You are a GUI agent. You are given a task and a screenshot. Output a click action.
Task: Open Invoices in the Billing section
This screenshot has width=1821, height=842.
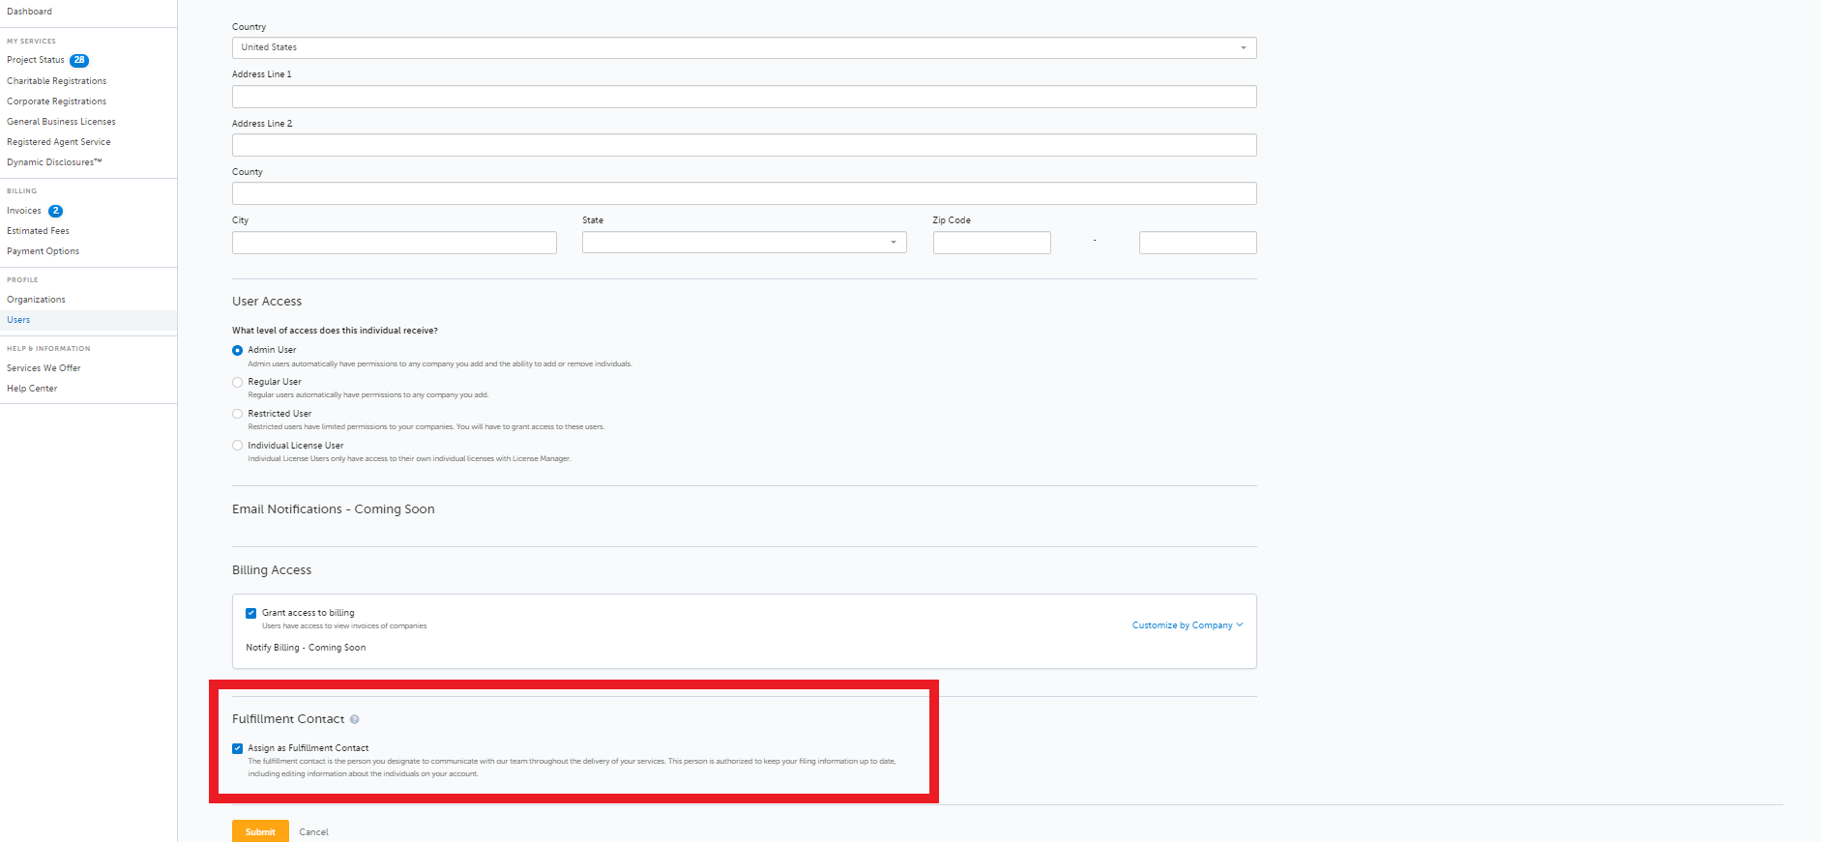pyautogui.click(x=24, y=211)
